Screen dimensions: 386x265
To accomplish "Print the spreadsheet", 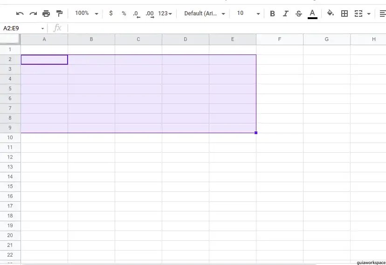I will coord(46,14).
